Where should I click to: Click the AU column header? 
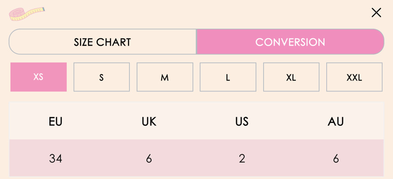(x=336, y=122)
